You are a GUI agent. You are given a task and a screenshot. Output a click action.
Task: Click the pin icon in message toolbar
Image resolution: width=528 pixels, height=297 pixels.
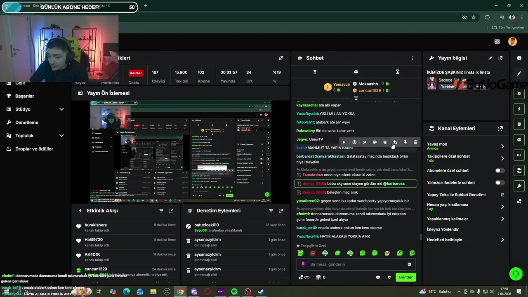click(405, 142)
